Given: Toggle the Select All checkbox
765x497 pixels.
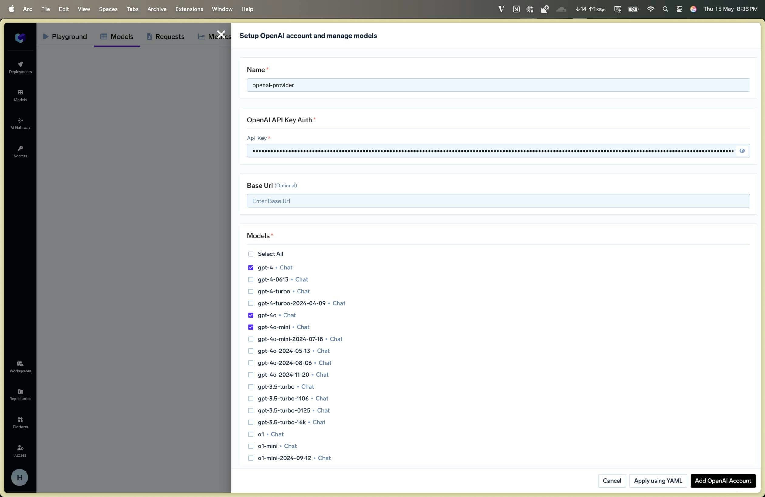Looking at the screenshot, I should point(251,254).
